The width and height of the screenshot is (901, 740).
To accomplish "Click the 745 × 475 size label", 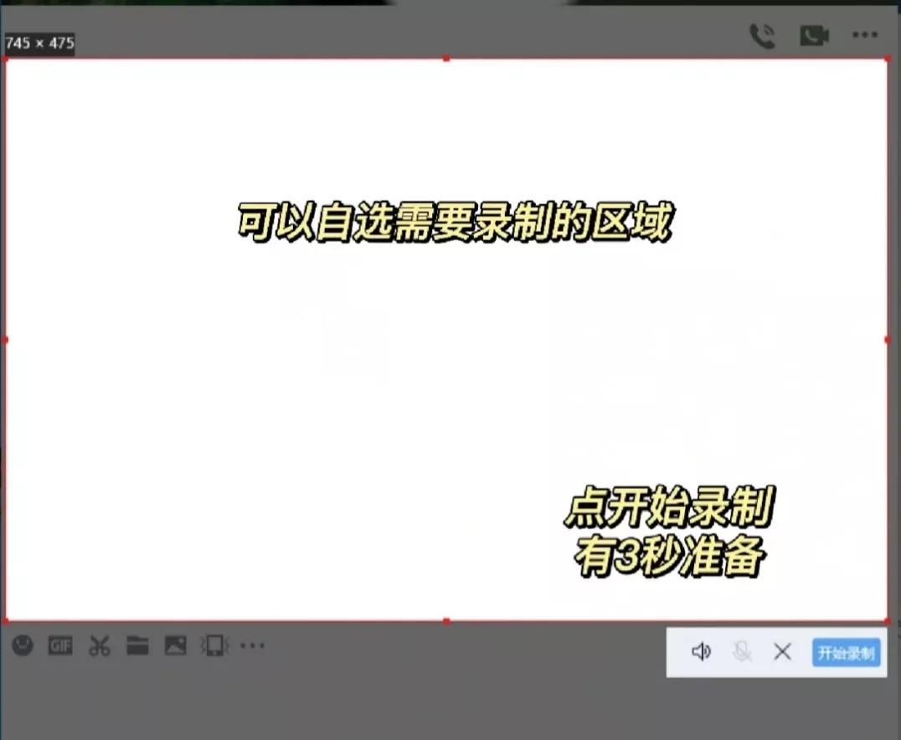I will click(x=39, y=43).
